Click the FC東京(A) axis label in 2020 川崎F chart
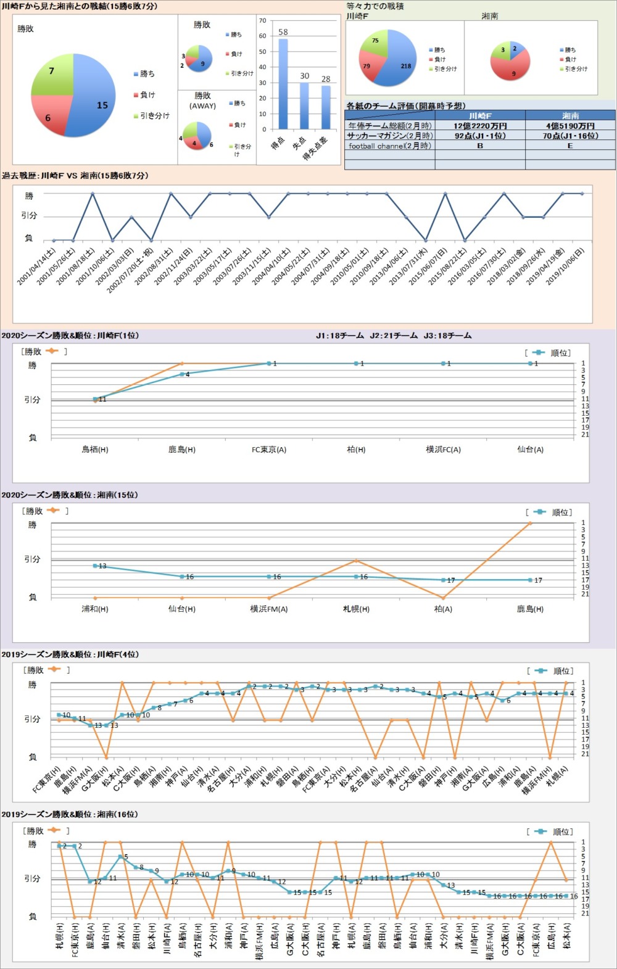 point(269,450)
